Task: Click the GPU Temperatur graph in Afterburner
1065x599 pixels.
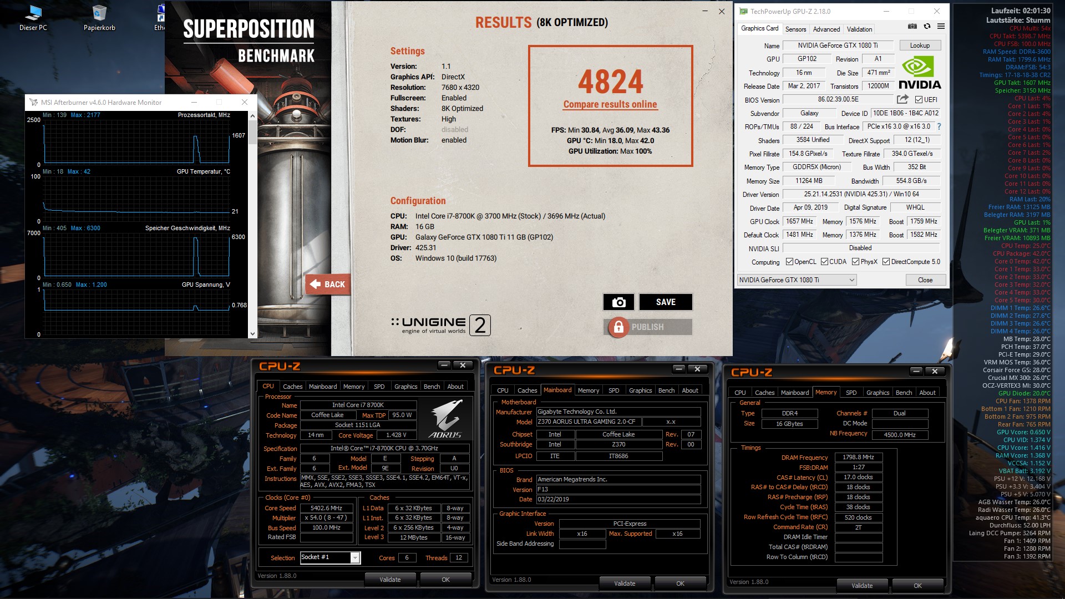Action: 137,199
